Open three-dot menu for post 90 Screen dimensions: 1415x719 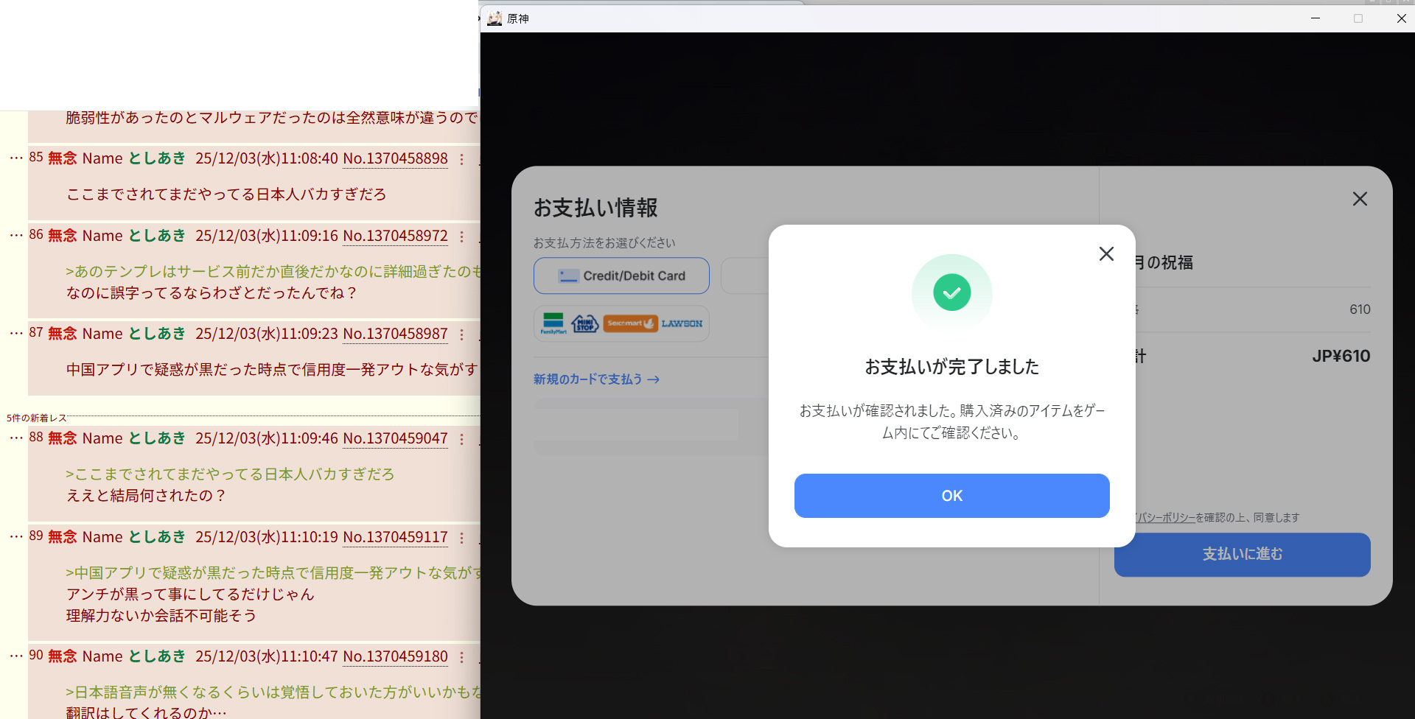click(462, 657)
